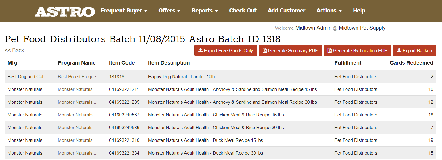Select item code 041693221235
This screenshot has height=160, width=442.
[x=124, y=102]
